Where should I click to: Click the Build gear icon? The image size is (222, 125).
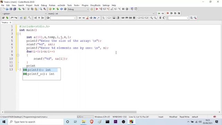point(50,9)
